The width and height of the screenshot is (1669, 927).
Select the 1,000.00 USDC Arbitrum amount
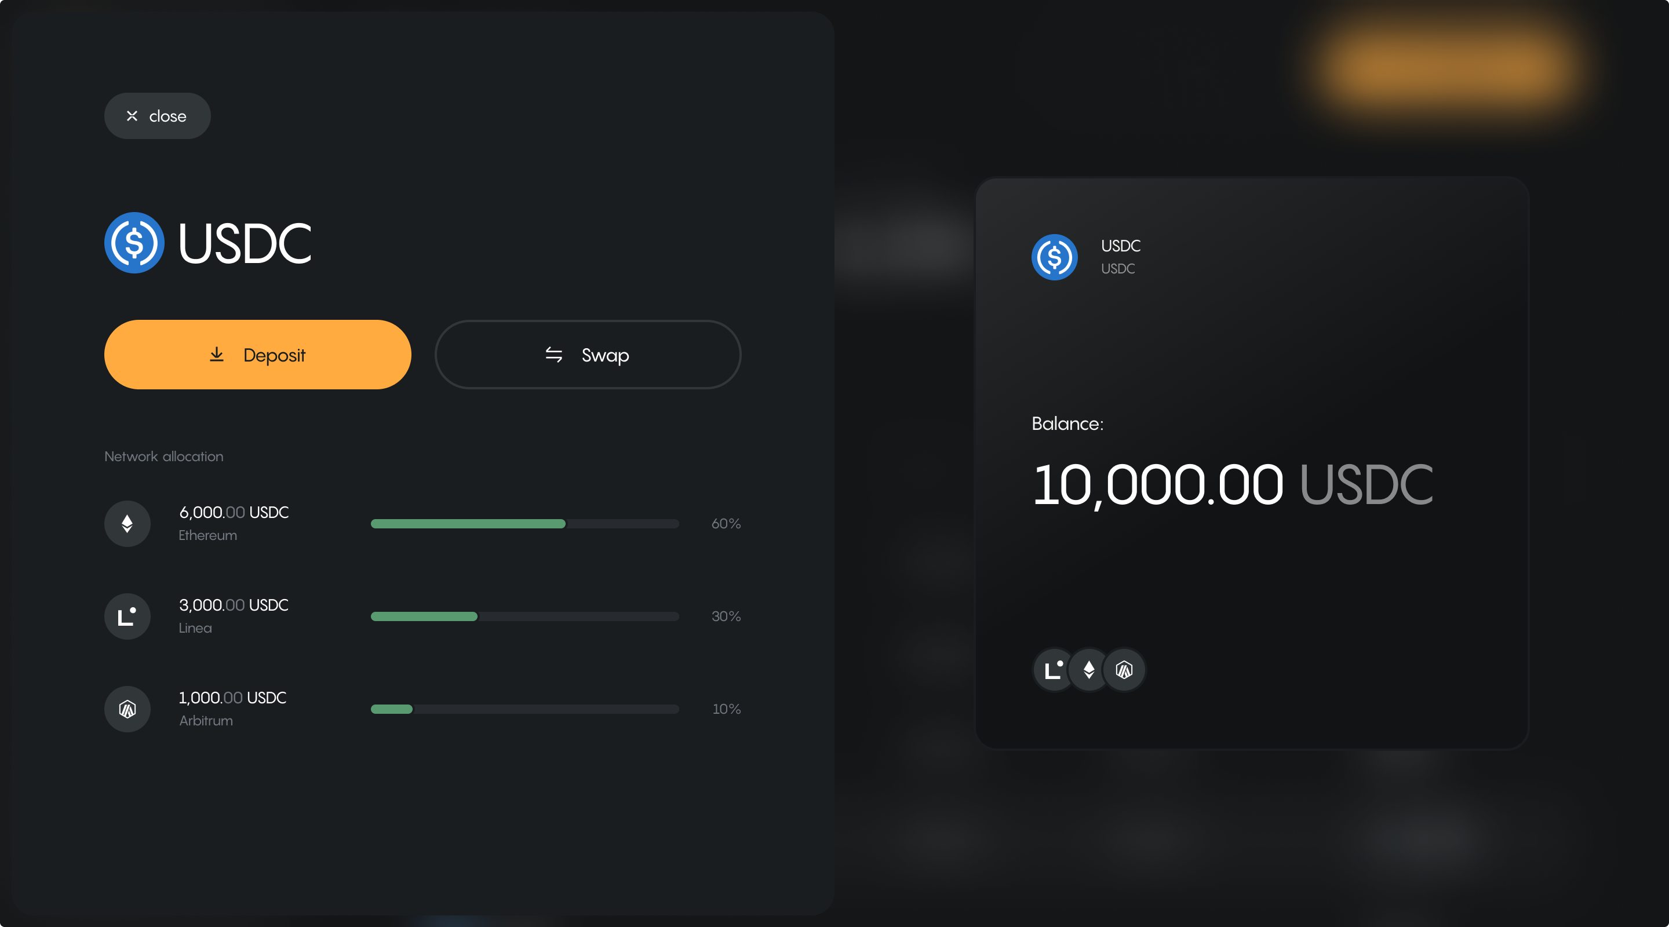(232, 698)
